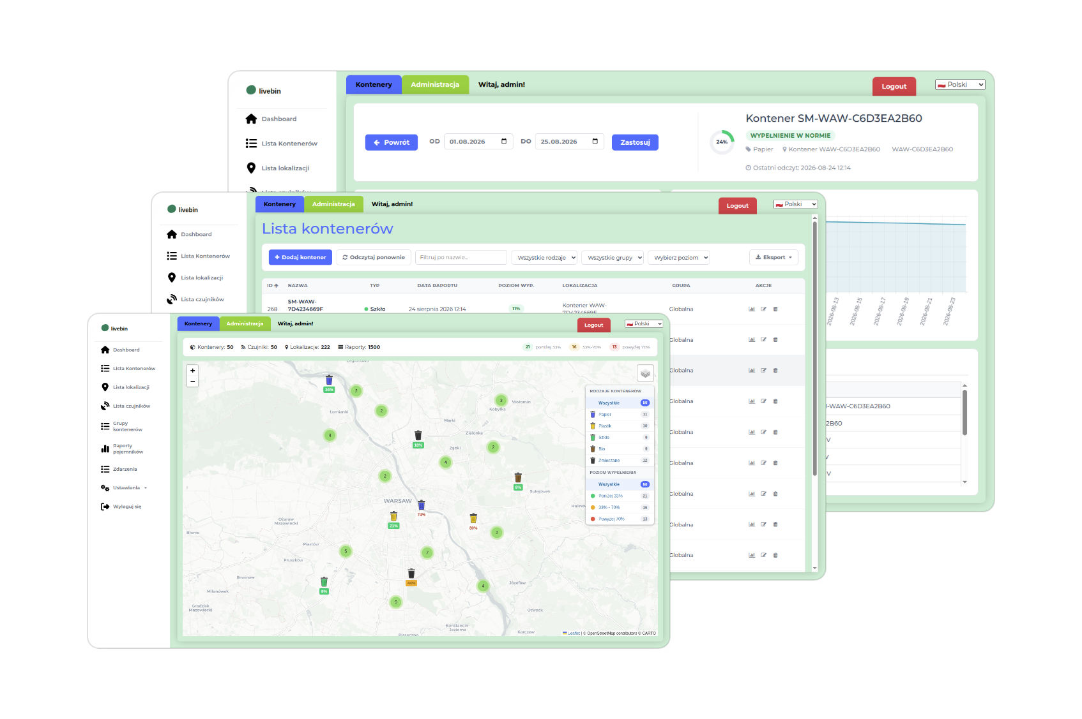Viewport: 1082px width, 719px height.
Task: Open Polski language selector in front window
Action: coord(644,323)
